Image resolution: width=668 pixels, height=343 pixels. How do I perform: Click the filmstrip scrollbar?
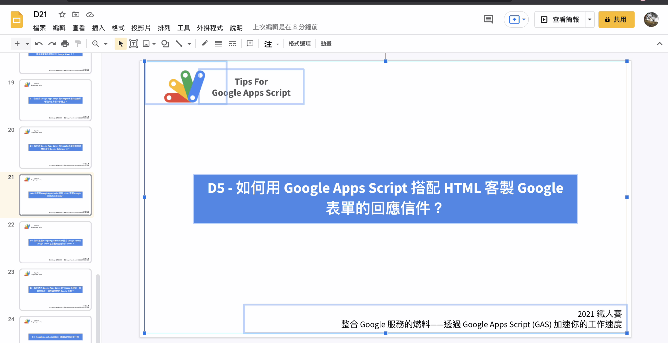coord(98,309)
